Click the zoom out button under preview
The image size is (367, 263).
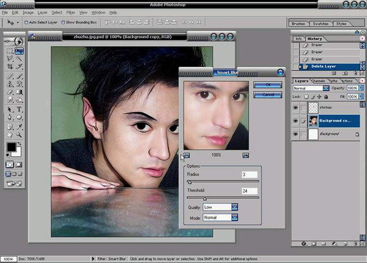pos(187,155)
